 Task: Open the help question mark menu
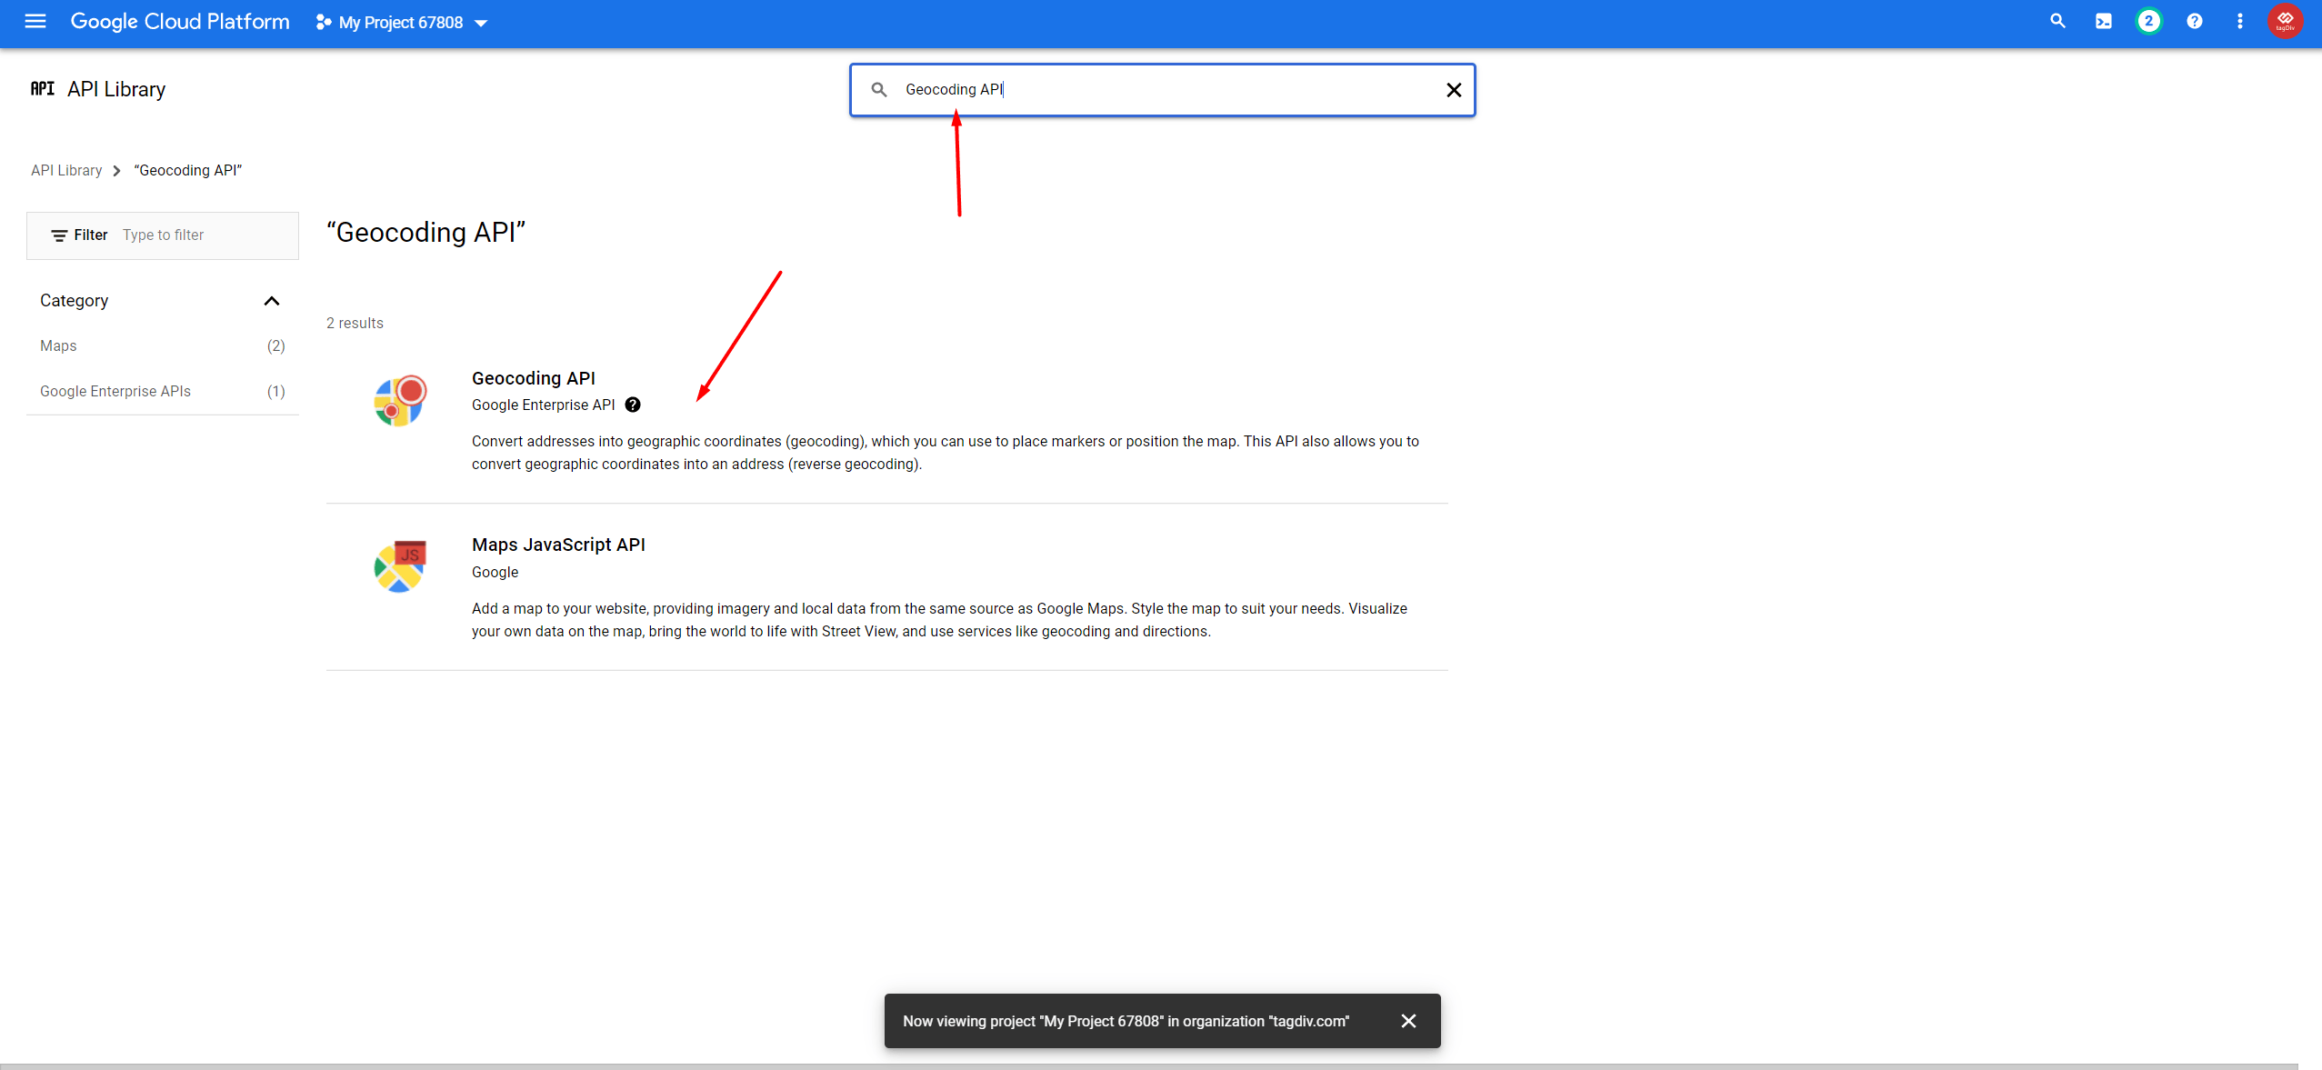tap(2194, 21)
